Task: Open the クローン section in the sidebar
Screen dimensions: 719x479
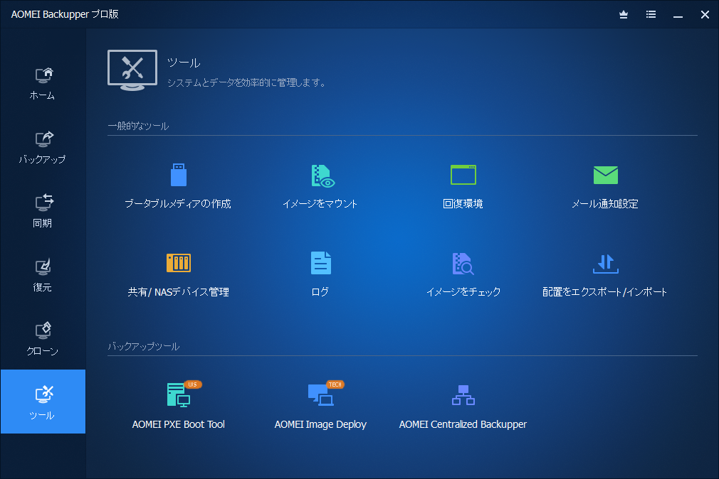Action: click(43, 338)
